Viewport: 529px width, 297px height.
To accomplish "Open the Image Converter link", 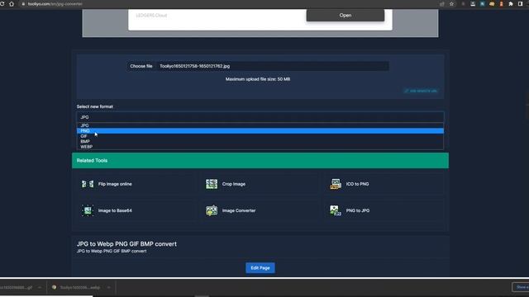I will pyautogui.click(x=239, y=210).
